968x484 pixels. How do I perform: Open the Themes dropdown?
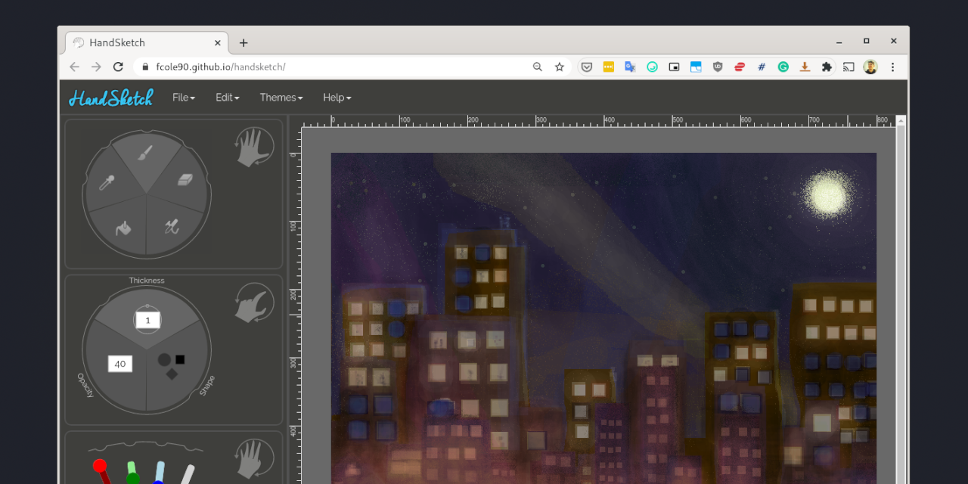[281, 98]
